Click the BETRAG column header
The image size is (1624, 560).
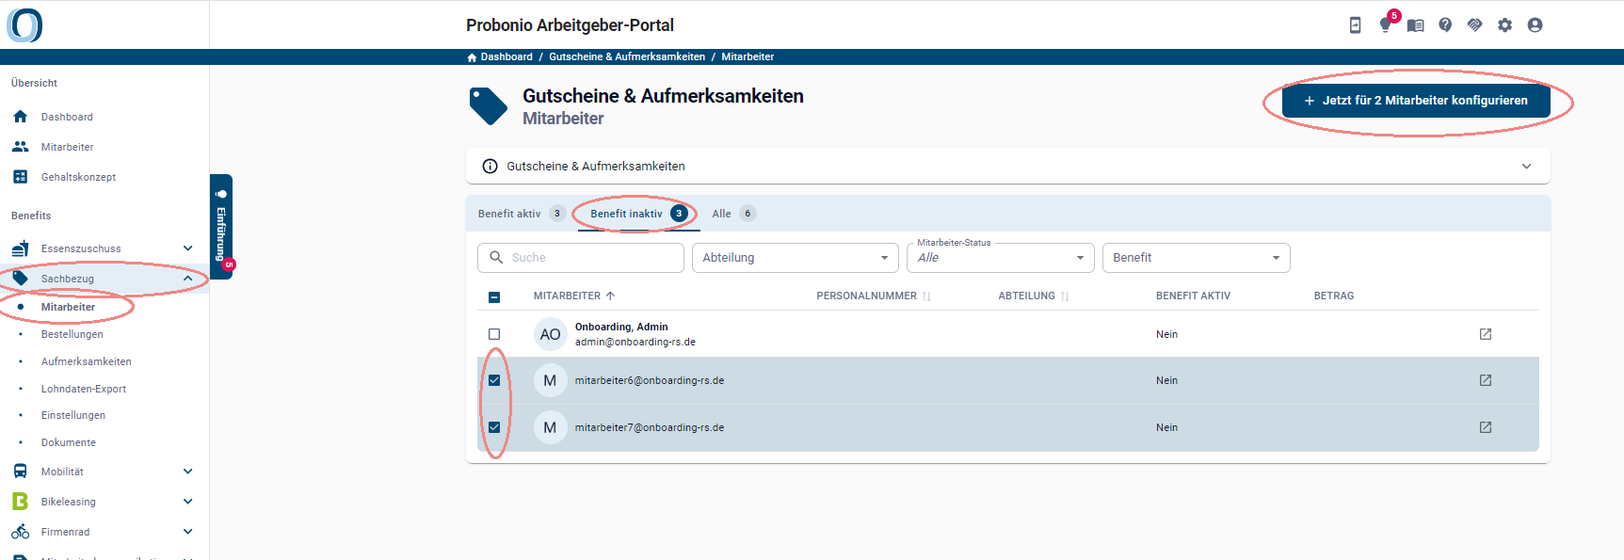[1334, 296]
